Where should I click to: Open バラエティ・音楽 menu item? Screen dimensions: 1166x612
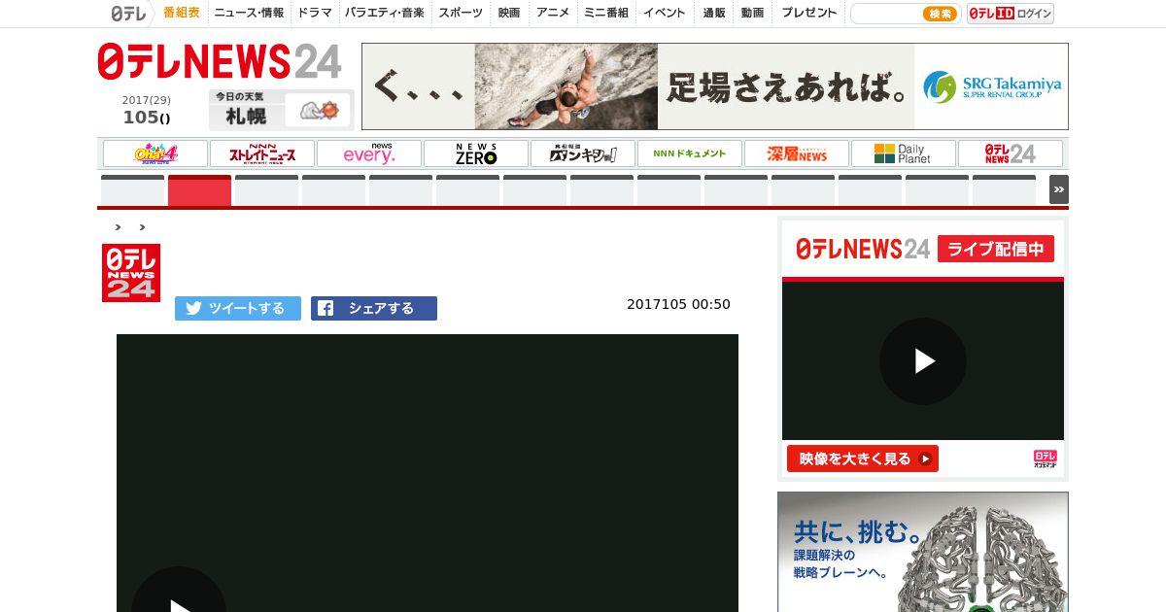385,13
